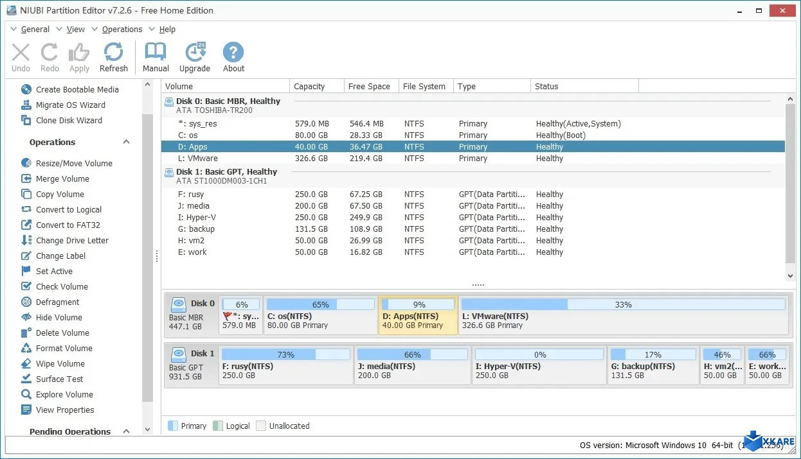
Task: Collapse the Pending Operations section chevron
Action: 126,431
